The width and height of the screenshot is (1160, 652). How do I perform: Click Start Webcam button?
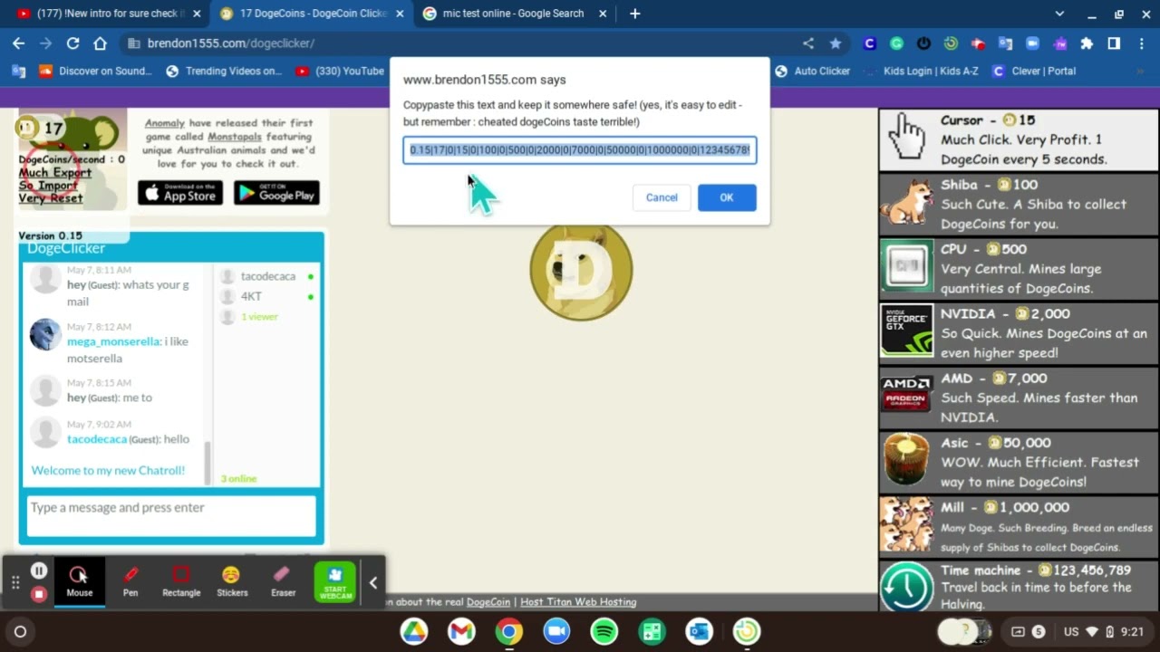tap(335, 581)
